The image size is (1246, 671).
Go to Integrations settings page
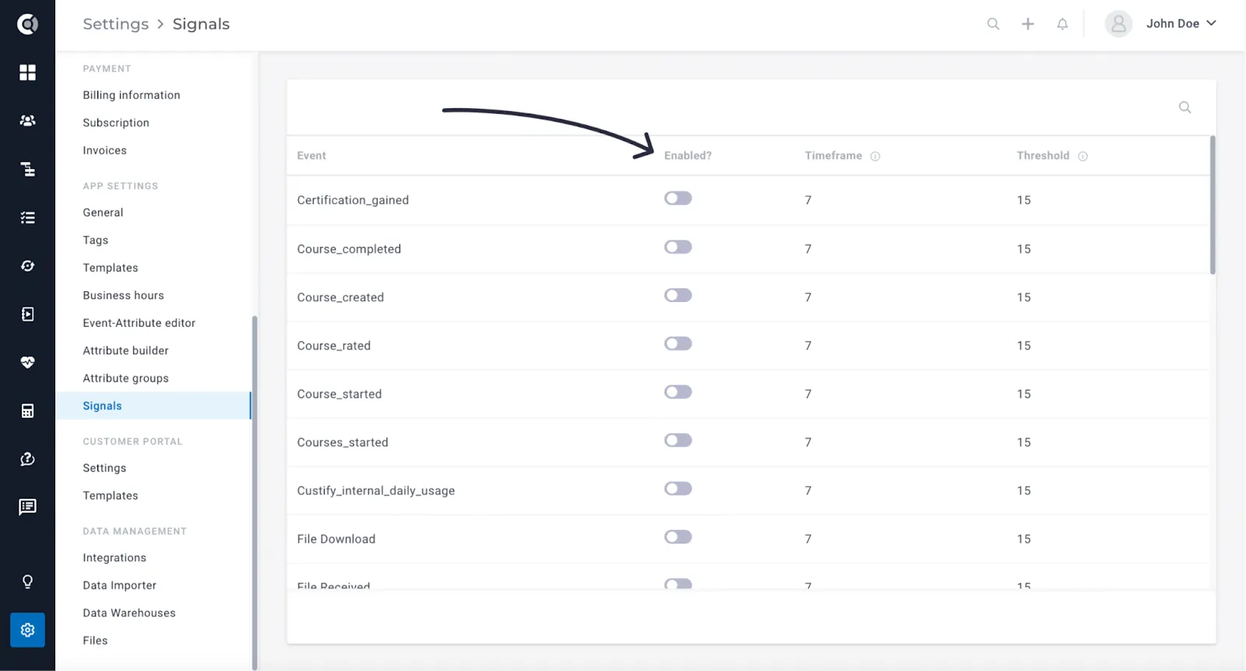(114, 558)
